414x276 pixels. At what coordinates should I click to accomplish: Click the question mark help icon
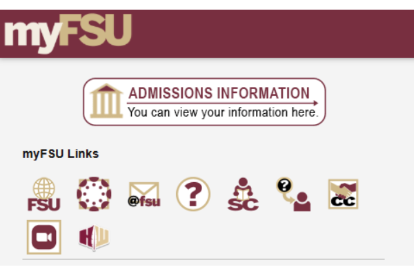[x=193, y=195]
